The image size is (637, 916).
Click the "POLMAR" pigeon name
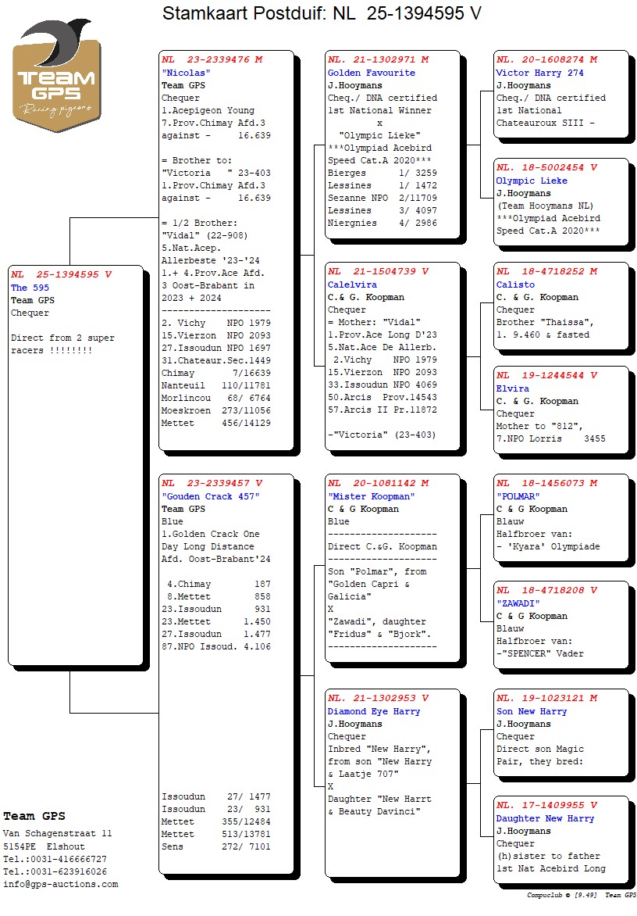pyautogui.click(x=518, y=496)
